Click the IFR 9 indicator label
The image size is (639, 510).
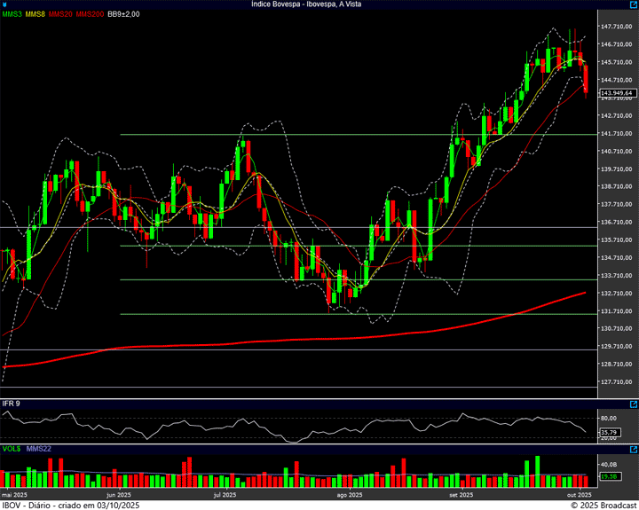click(12, 404)
